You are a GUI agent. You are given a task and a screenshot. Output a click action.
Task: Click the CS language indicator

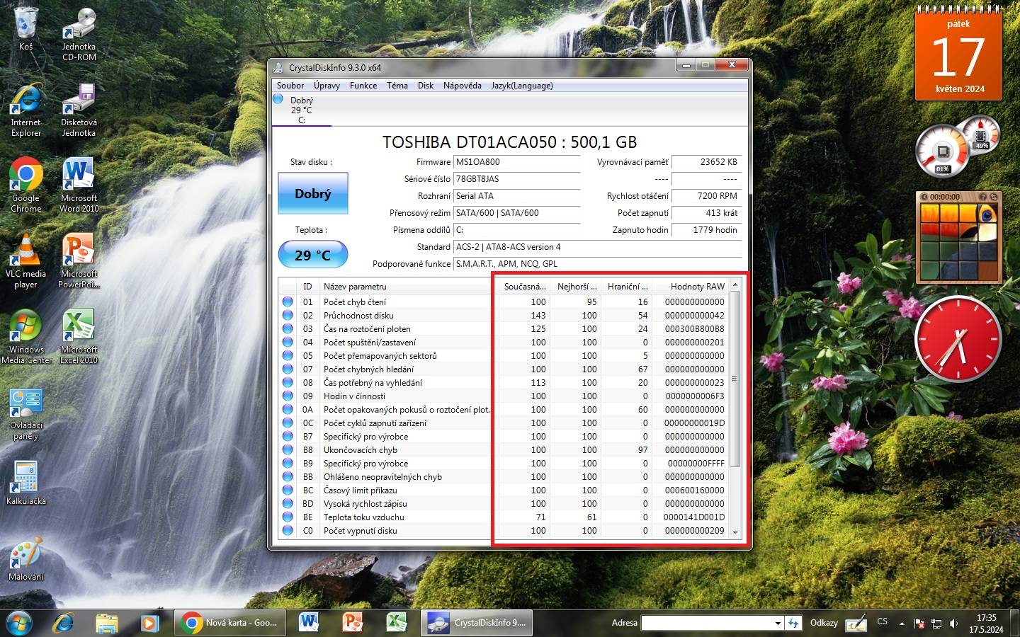tap(882, 622)
